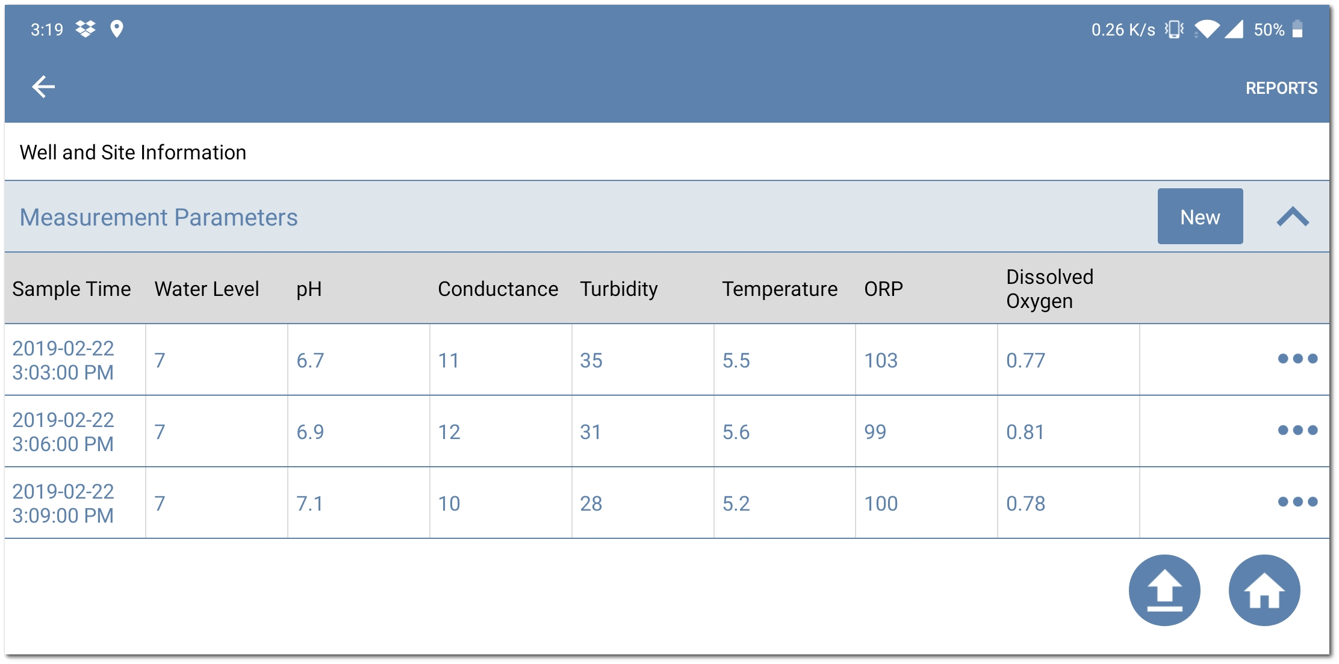Tap the upload icon button

click(1164, 590)
